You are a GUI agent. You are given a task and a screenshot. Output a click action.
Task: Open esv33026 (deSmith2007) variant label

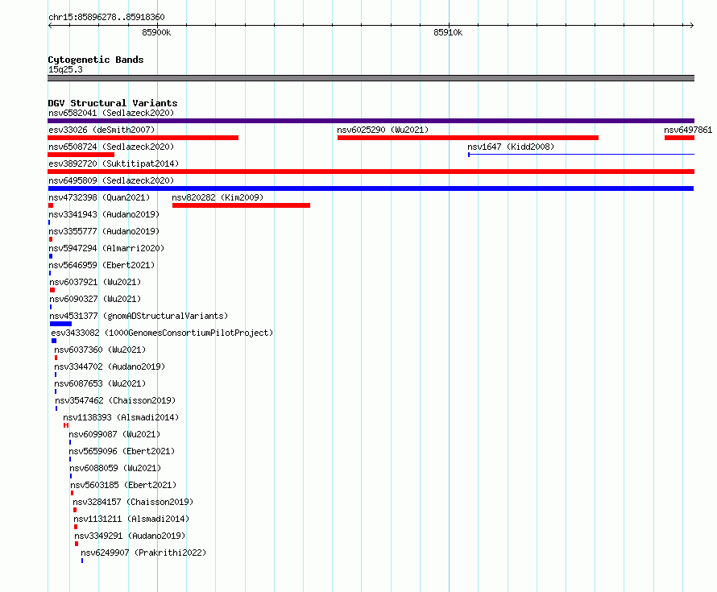point(102,130)
